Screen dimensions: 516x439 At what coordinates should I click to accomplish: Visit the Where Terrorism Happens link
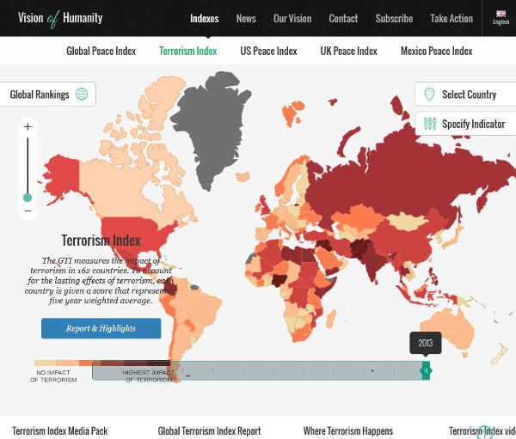point(347,430)
